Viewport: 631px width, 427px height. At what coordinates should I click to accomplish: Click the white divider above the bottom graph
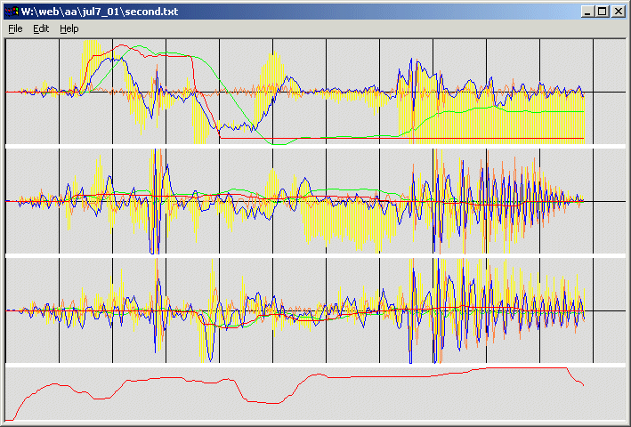click(311, 365)
